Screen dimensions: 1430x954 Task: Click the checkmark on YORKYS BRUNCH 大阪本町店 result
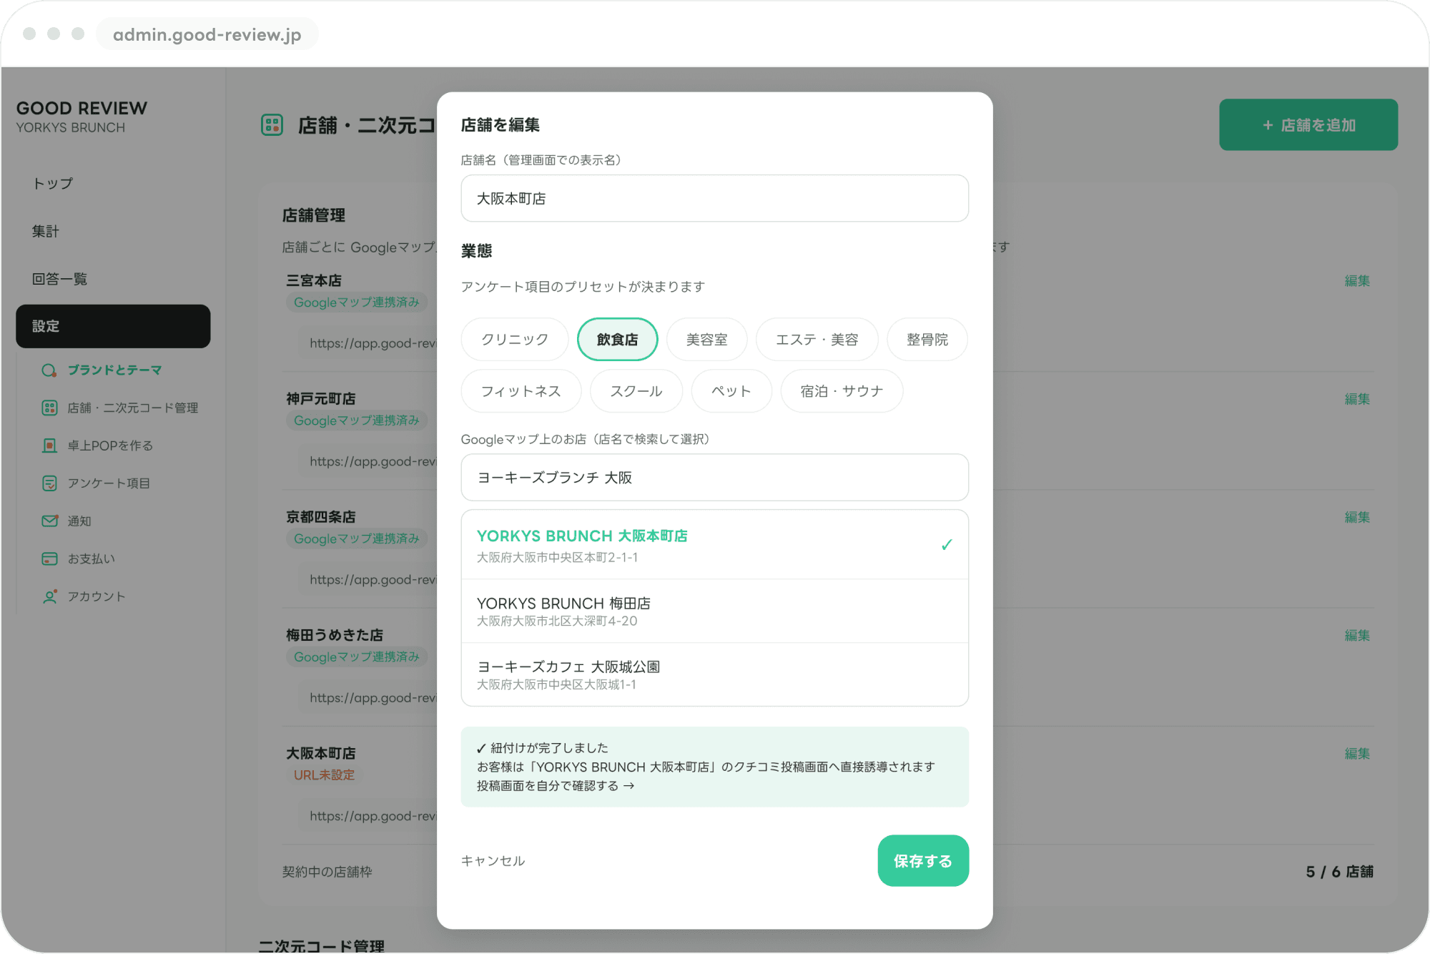pos(947,545)
